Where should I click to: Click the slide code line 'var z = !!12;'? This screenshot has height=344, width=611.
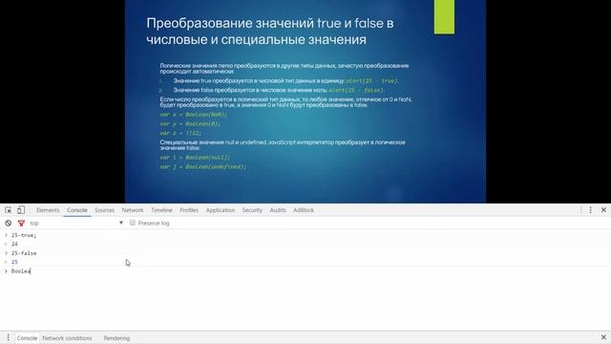point(180,133)
